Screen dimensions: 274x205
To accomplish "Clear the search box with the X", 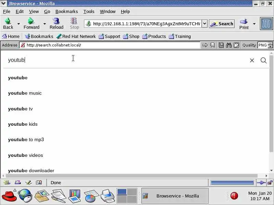I will click(x=252, y=60).
